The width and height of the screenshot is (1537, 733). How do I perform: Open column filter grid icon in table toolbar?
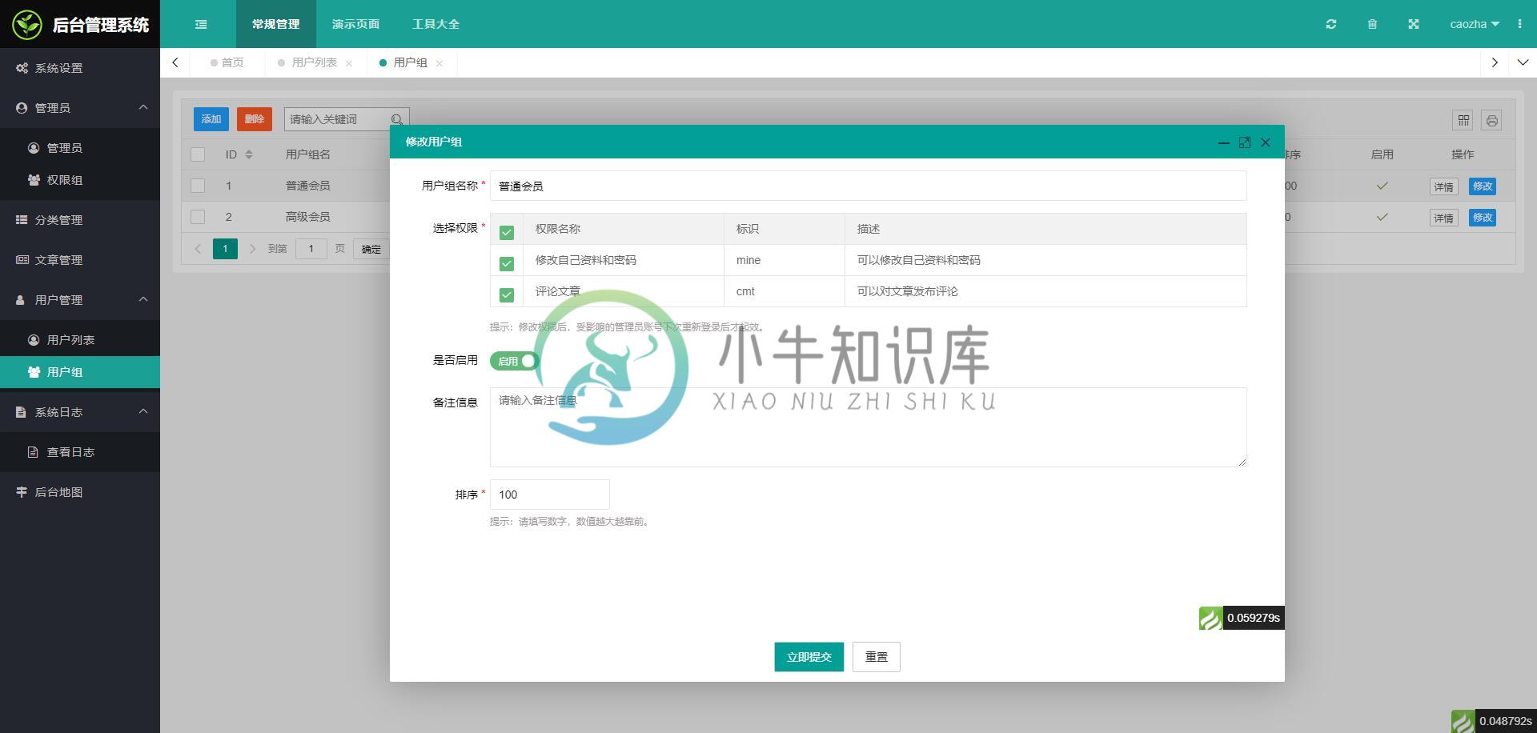click(x=1463, y=120)
